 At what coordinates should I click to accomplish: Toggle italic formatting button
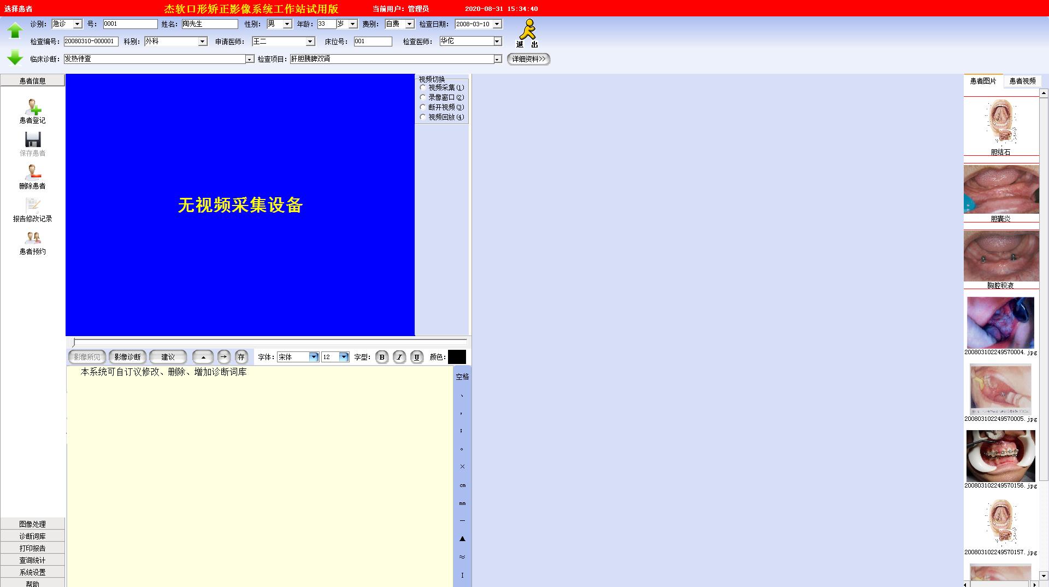point(399,357)
